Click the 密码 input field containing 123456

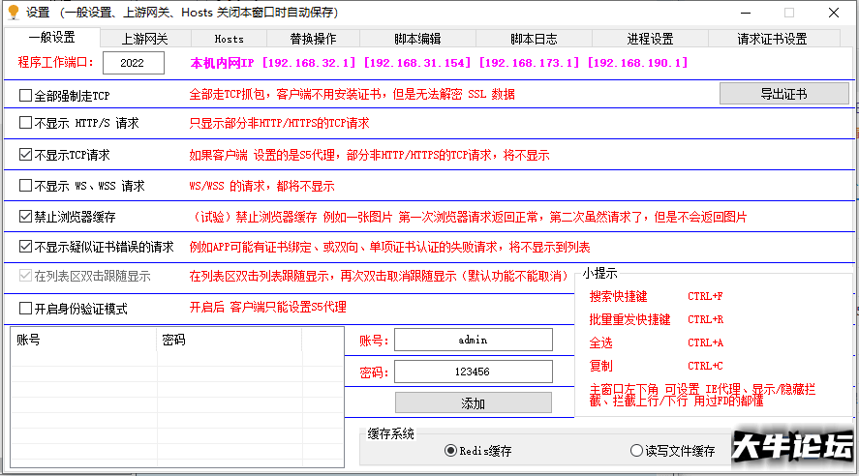point(474,372)
